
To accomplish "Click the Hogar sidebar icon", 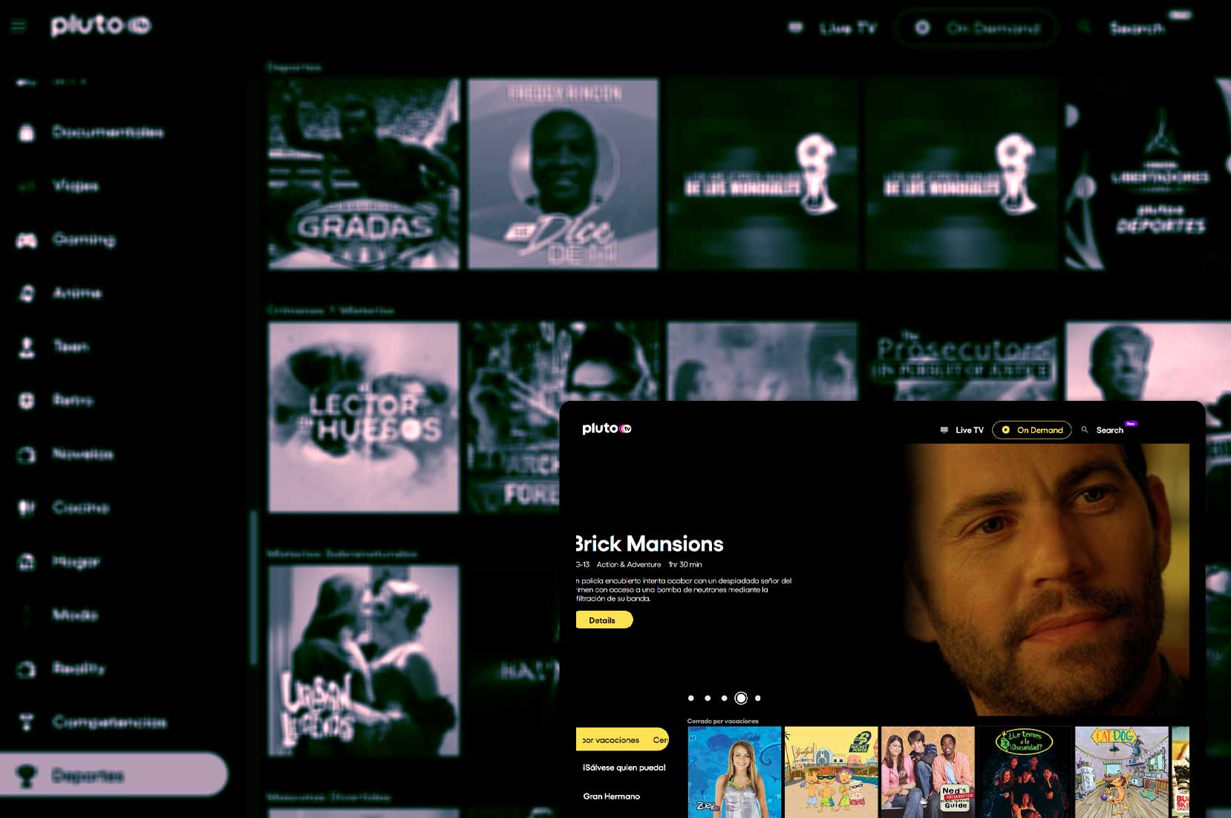I will (x=27, y=562).
